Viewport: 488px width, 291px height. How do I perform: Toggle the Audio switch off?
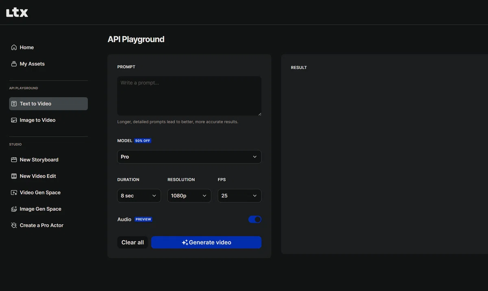pyautogui.click(x=255, y=219)
